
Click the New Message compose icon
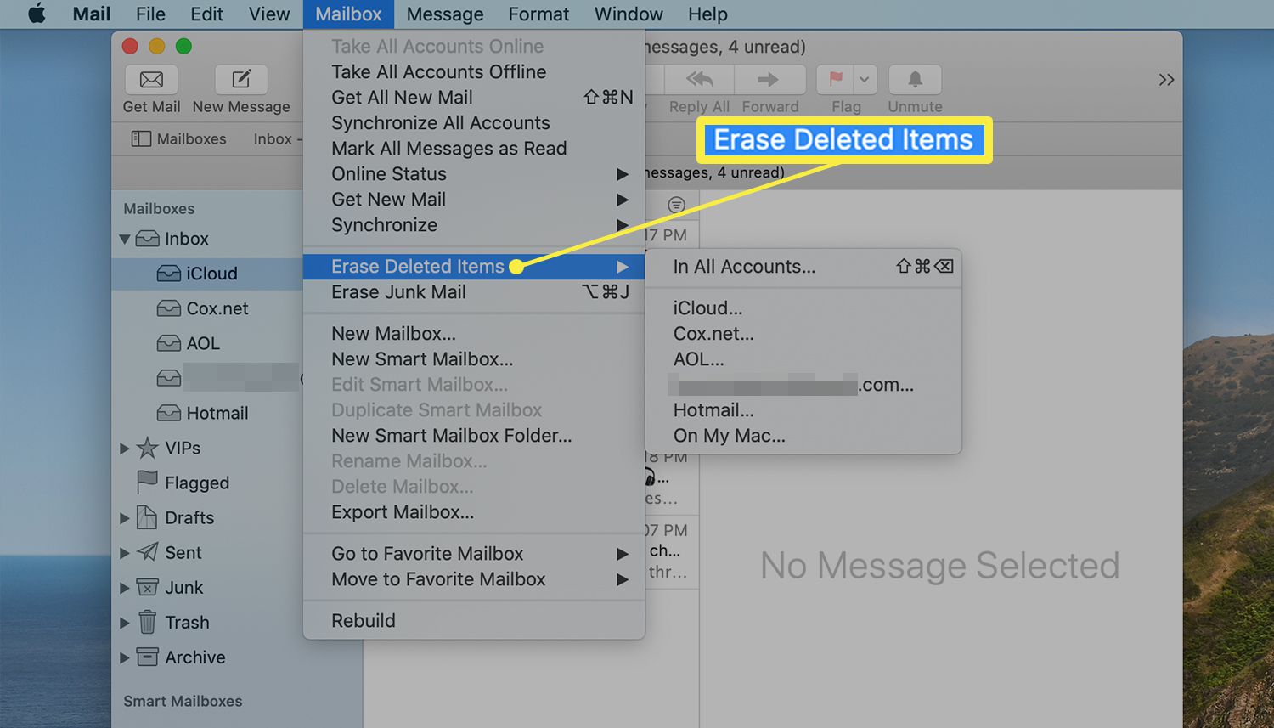[241, 80]
